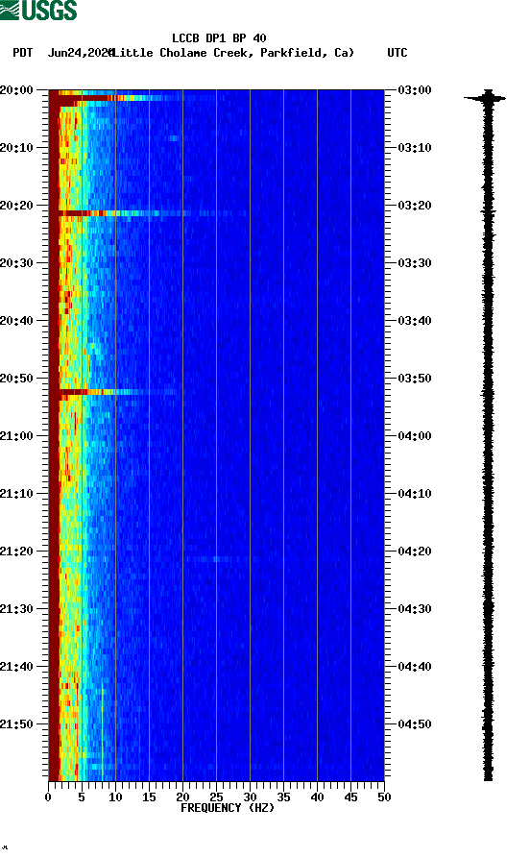Click the '04:50' UTC time label
The image size is (530, 858).
point(415,723)
